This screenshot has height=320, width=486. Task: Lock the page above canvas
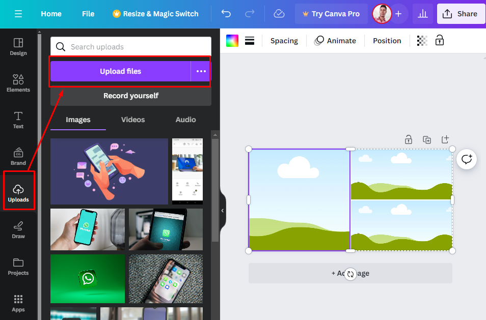point(409,139)
